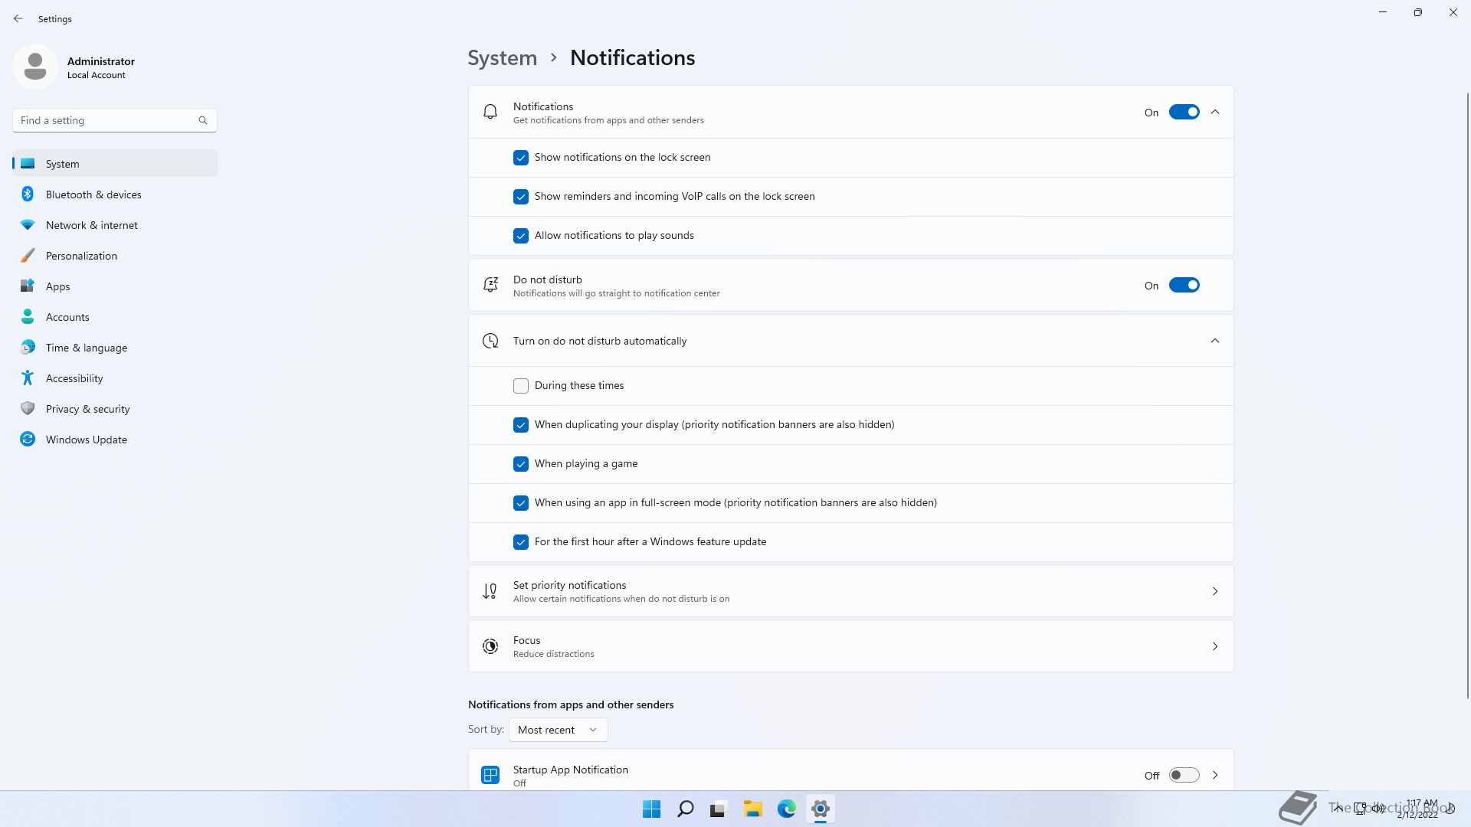Click the Startup App Notification icon
This screenshot has width=1471, height=827.
point(490,775)
